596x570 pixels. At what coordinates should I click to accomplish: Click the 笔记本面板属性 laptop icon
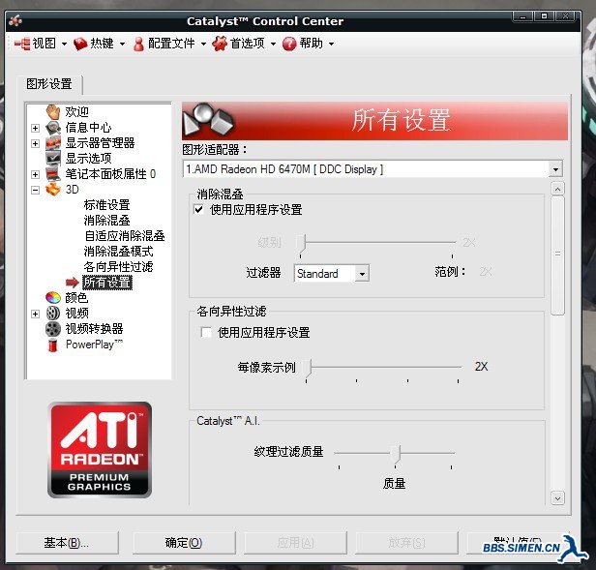coord(53,174)
